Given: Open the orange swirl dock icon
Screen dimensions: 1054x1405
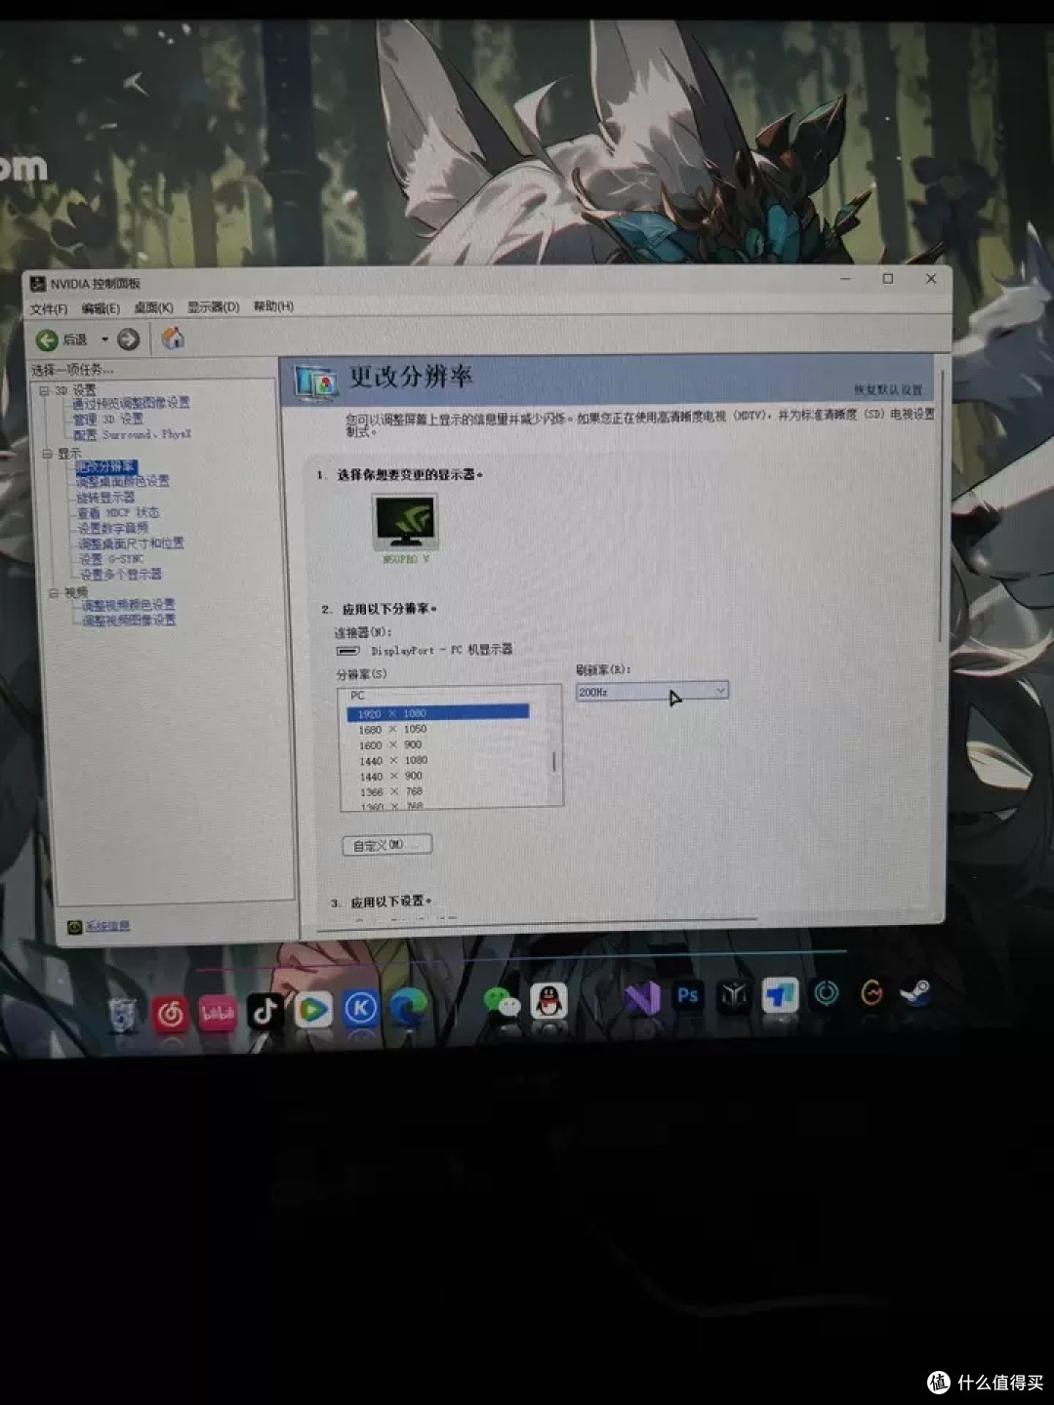Looking at the screenshot, I should coord(872,993).
